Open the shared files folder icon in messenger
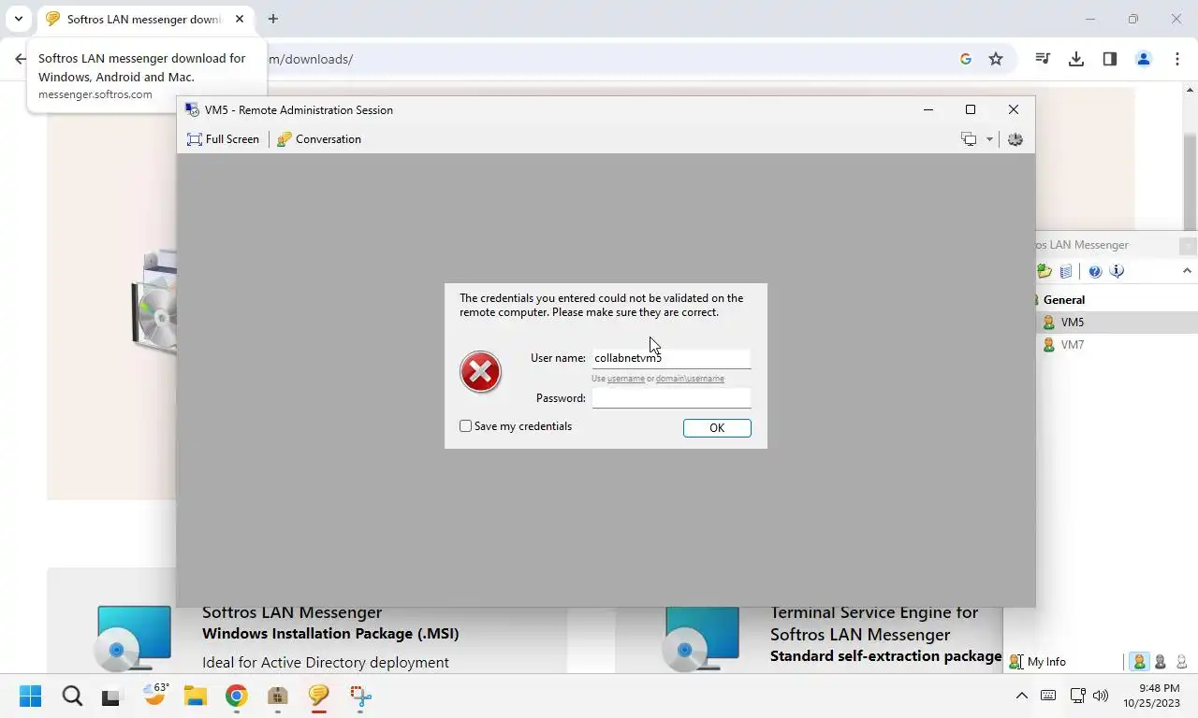Image resolution: width=1198 pixels, height=718 pixels. 1045,271
